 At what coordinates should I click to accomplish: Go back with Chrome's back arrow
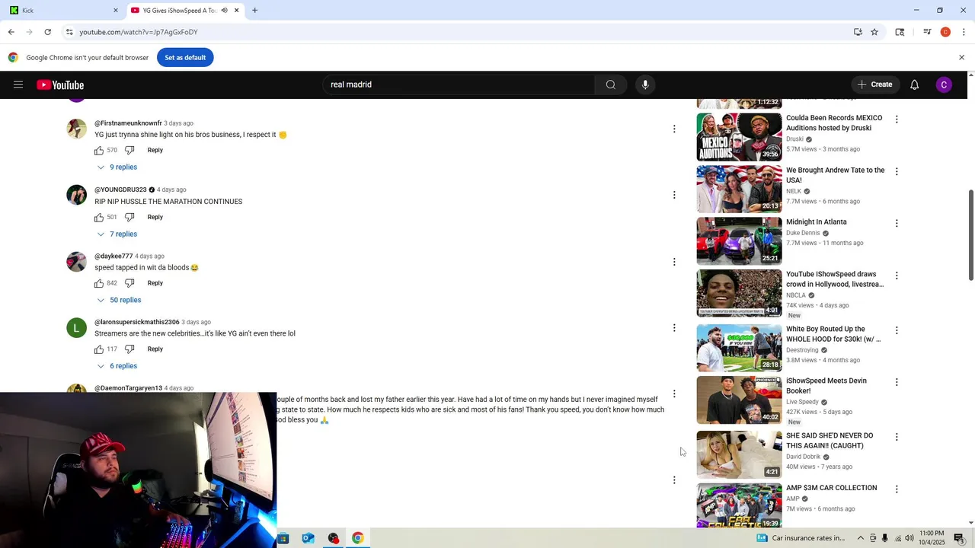click(11, 32)
